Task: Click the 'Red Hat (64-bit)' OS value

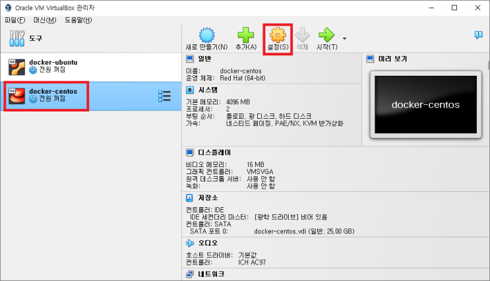Action: pyautogui.click(x=243, y=78)
